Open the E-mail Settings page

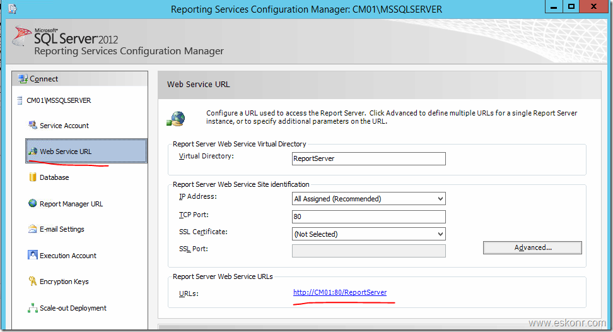pyautogui.click(x=62, y=229)
